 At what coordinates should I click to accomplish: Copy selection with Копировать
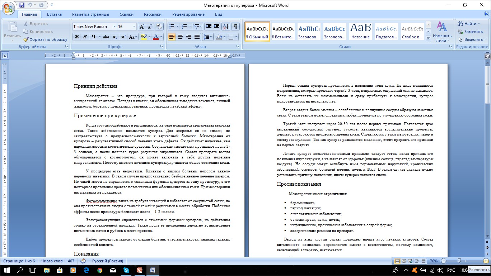pyautogui.click(x=38, y=32)
